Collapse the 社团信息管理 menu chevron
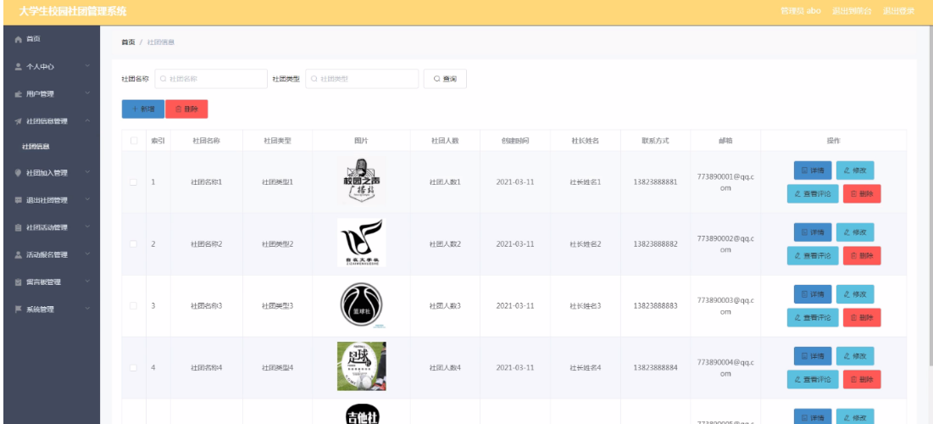 coord(87,121)
